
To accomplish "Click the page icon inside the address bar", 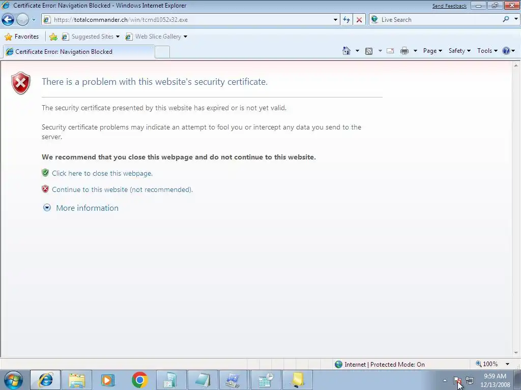I will click(x=47, y=20).
